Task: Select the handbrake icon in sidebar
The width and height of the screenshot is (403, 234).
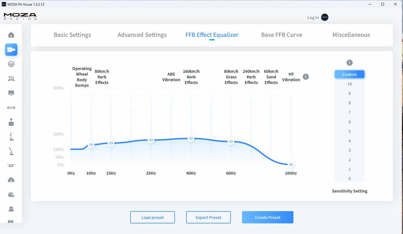Action: click(x=11, y=151)
